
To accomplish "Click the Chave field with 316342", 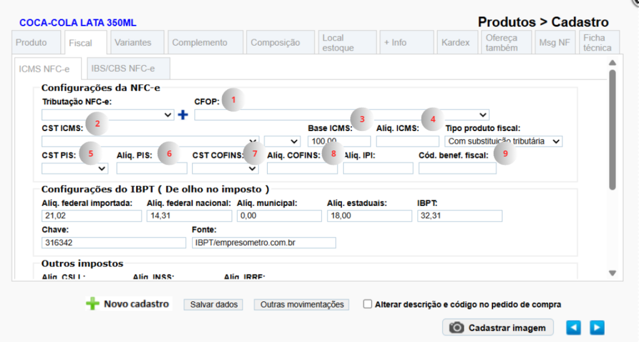I will pos(114,243).
